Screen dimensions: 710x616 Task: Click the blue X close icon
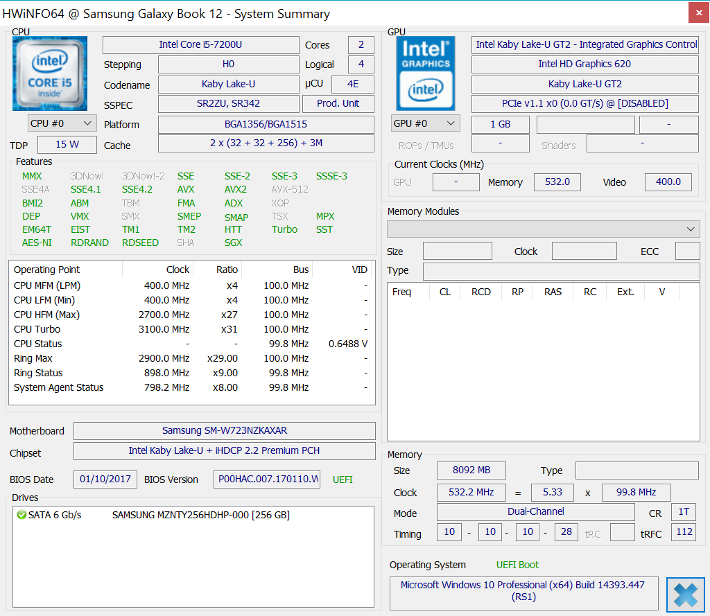[x=685, y=595]
